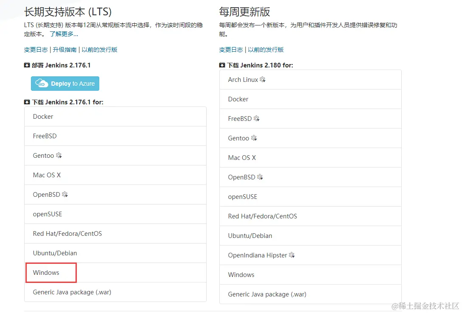Open the LTS 以前的发行版 link
462x313 pixels.
click(99, 50)
